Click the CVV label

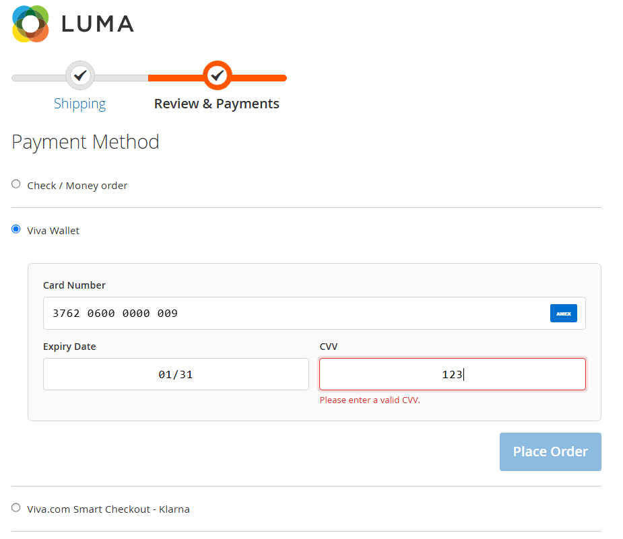[329, 347]
